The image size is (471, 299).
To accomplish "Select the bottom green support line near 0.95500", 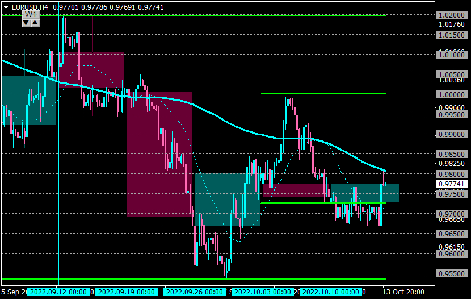I will 194,279.
